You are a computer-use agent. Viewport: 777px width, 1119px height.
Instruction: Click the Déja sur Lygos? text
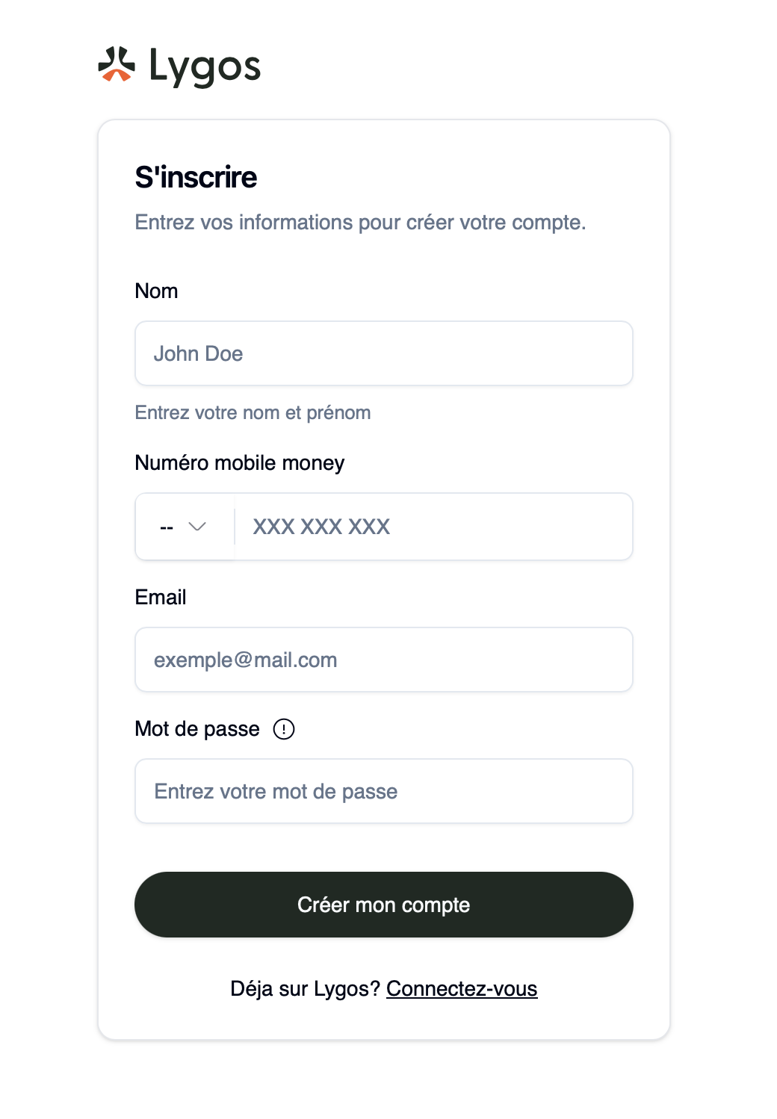coord(306,989)
